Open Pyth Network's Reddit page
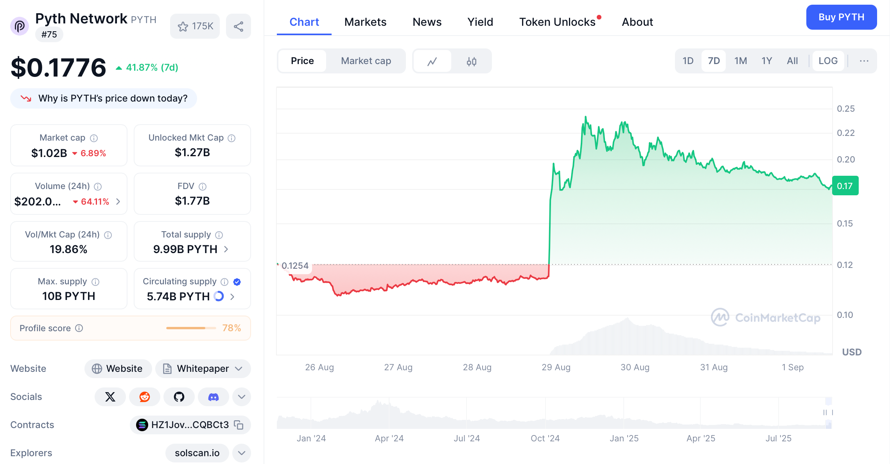The height and width of the screenshot is (464, 890). (144, 396)
